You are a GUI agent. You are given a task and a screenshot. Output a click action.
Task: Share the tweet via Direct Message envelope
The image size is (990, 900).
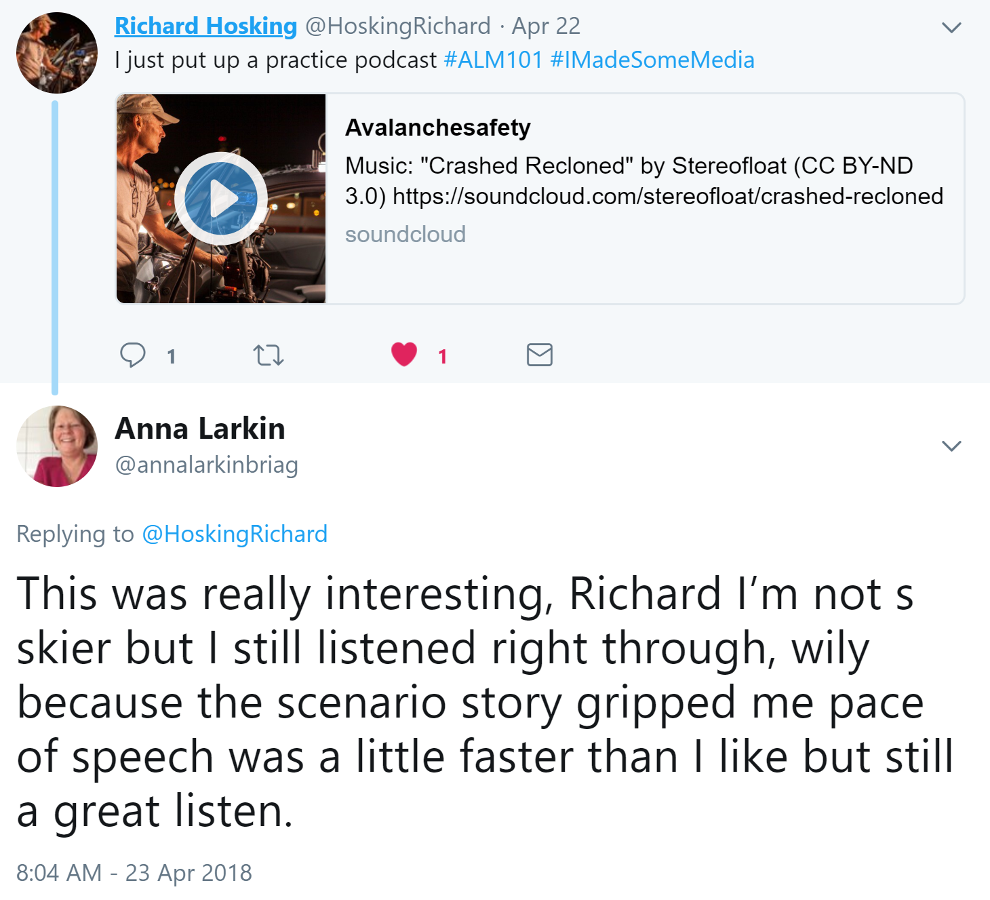pyautogui.click(x=539, y=354)
